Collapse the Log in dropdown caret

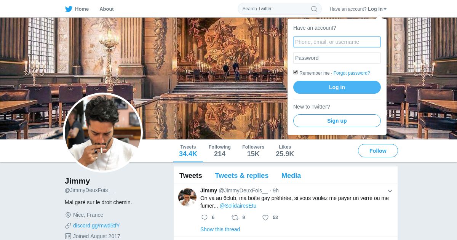click(x=385, y=9)
